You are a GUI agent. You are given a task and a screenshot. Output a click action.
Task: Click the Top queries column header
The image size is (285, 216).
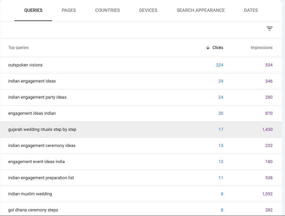click(18, 48)
